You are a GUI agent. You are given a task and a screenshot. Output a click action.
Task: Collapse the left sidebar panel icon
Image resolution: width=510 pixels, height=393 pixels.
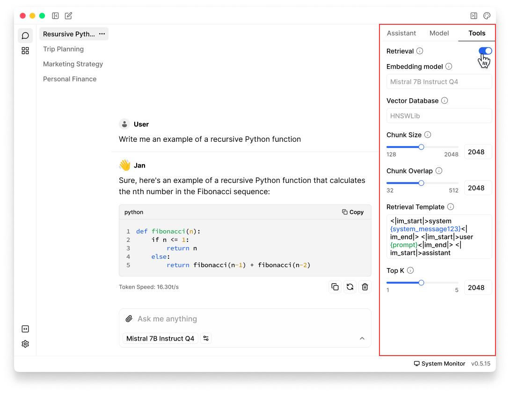click(55, 16)
